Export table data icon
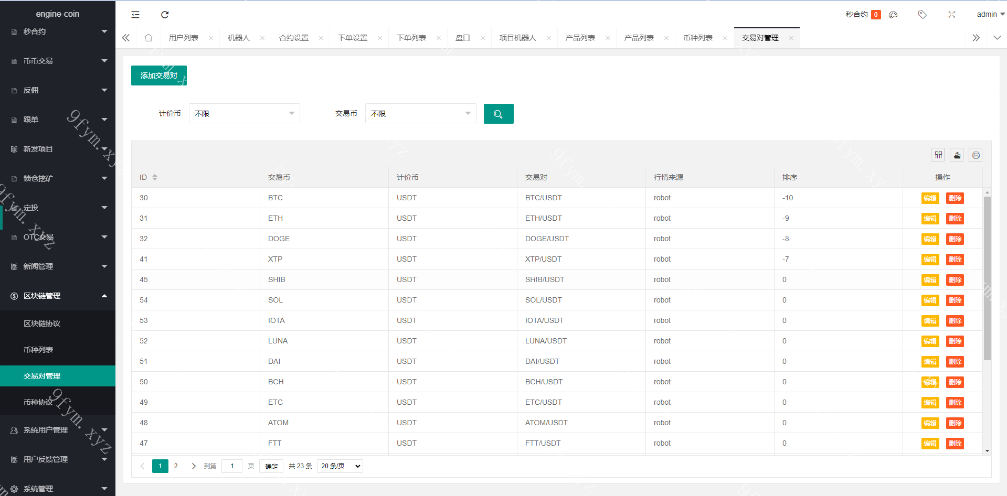1007x496 pixels. click(957, 155)
